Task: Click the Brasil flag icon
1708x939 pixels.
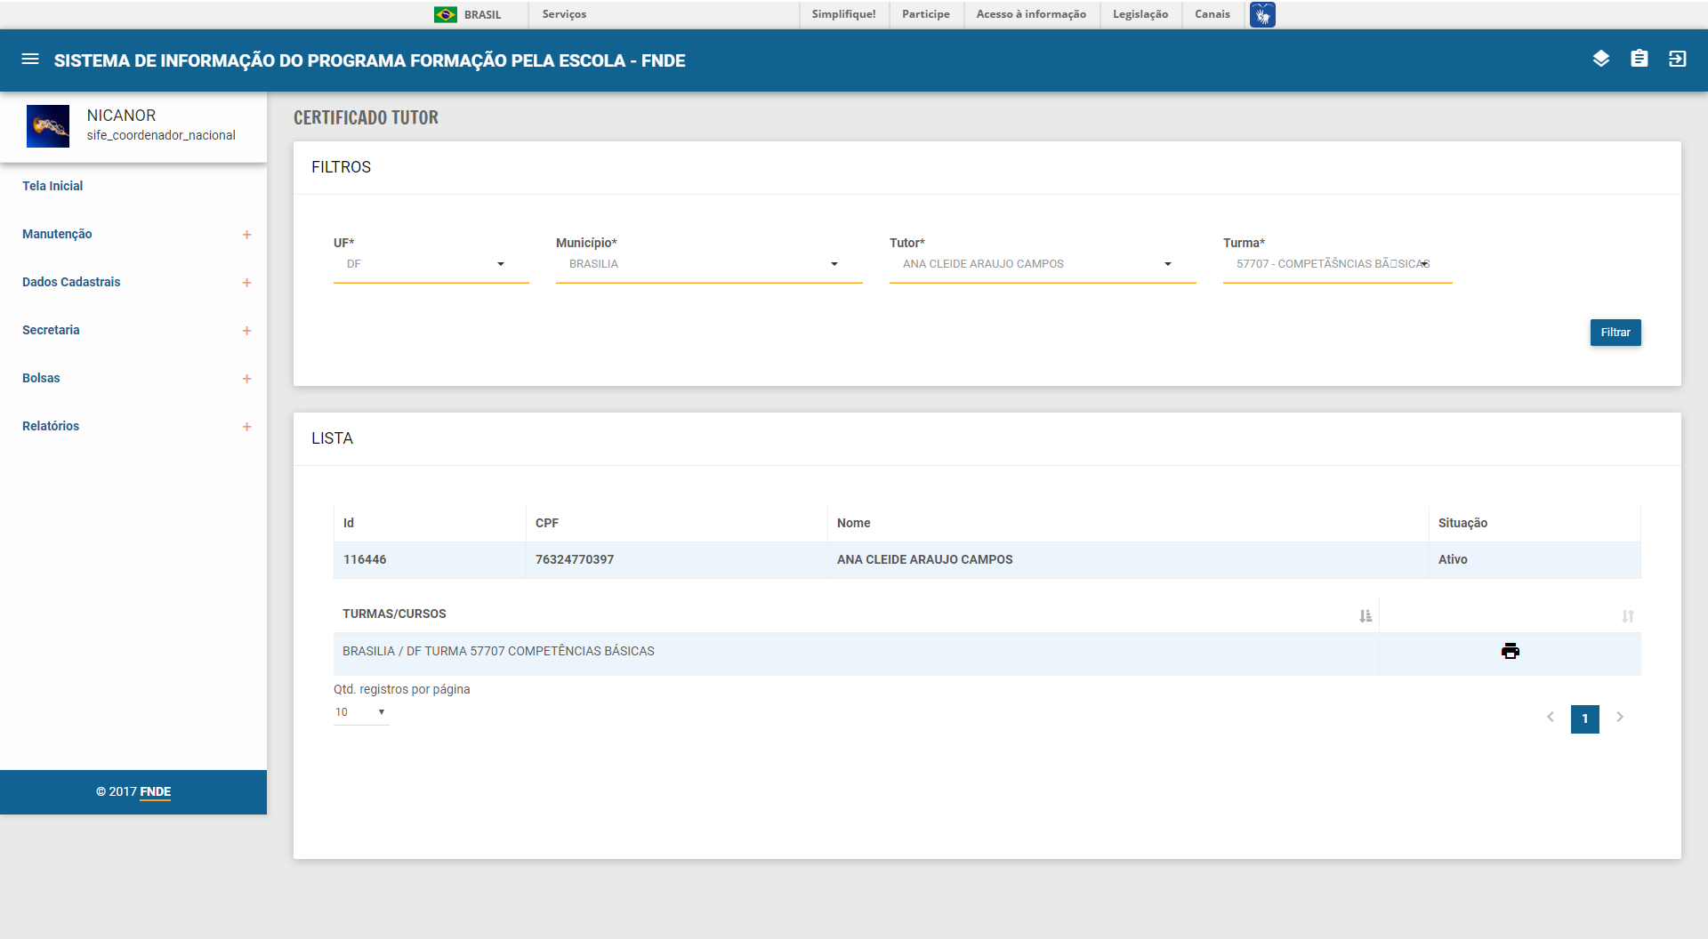Action: coord(446,14)
